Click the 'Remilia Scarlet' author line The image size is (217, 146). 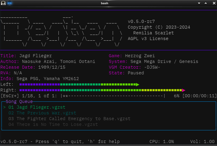153,33
